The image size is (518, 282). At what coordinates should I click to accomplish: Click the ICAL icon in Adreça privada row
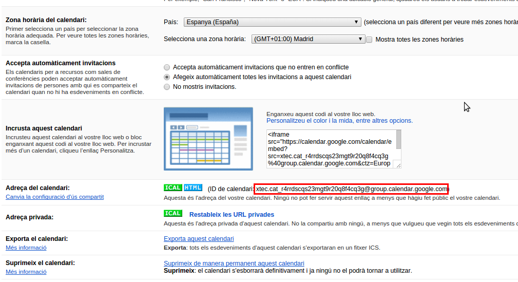(172, 213)
